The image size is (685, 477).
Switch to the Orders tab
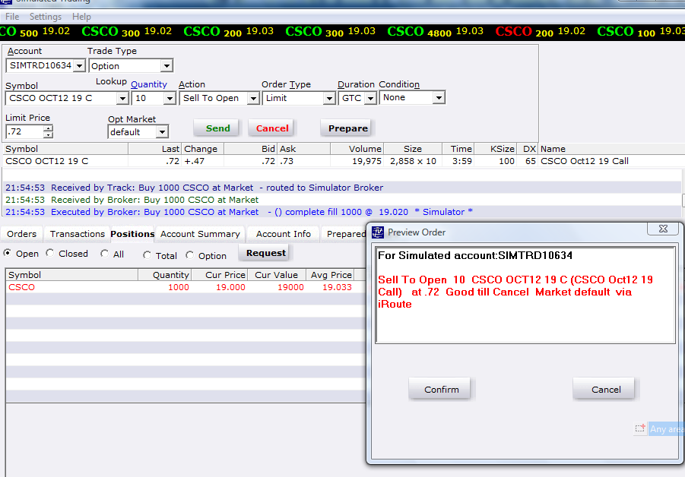click(21, 234)
